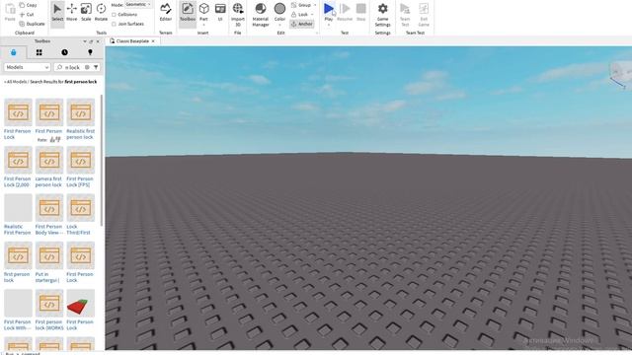Image resolution: width=632 pixels, height=355 pixels.
Task: Expand the Group dropdown arrow
Action: point(315,5)
